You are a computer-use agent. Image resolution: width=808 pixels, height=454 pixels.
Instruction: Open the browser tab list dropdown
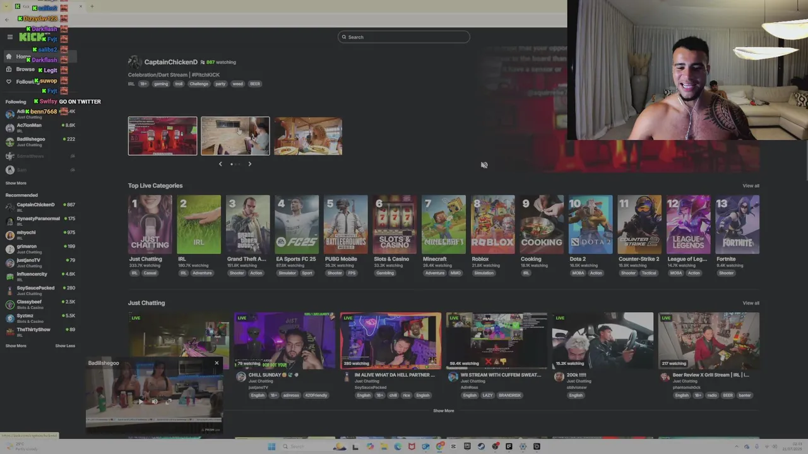[x=6, y=6]
